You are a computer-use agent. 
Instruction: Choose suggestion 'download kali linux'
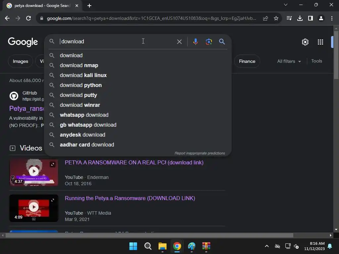[138, 75]
